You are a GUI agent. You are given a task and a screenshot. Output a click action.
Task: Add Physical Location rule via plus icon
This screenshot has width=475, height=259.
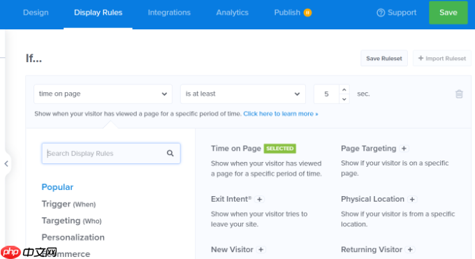tap(412, 200)
